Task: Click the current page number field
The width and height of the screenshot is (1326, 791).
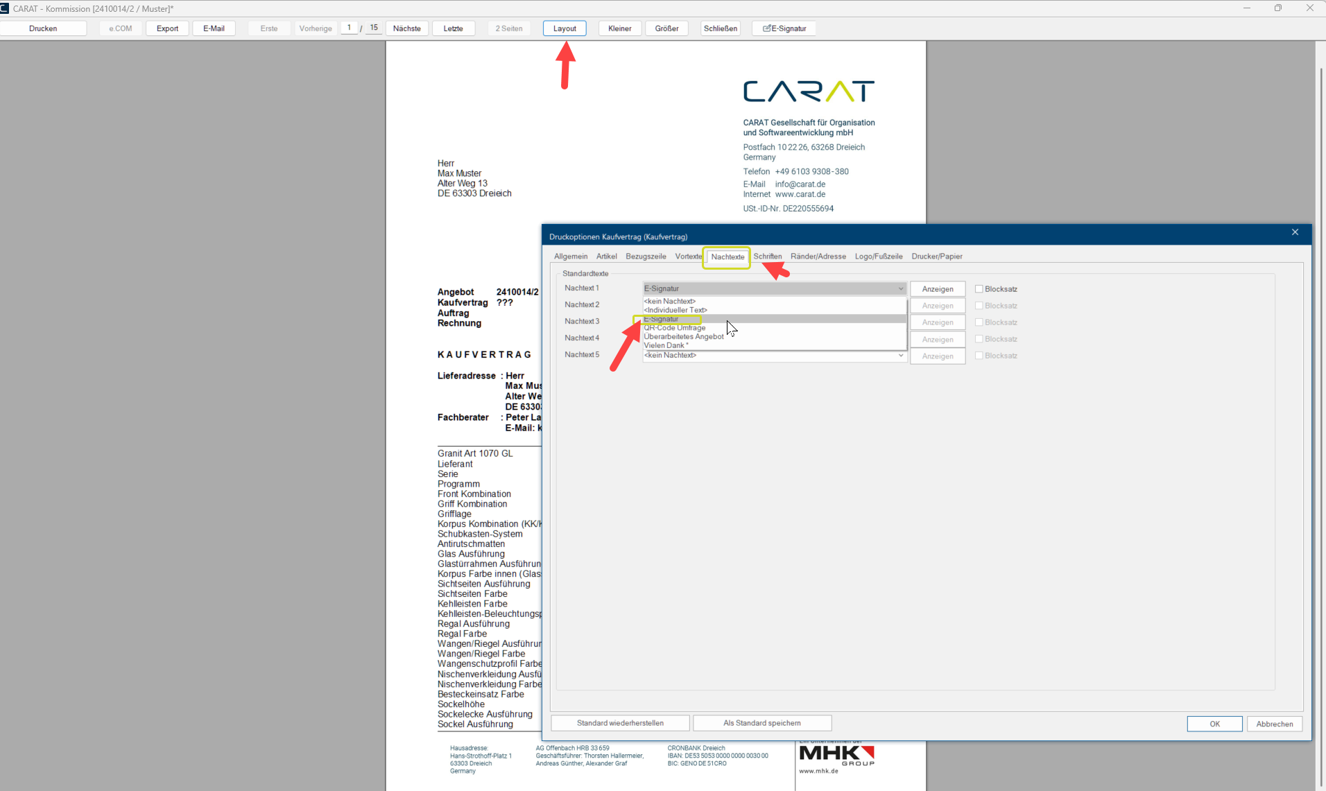Action: pyautogui.click(x=349, y=28)
